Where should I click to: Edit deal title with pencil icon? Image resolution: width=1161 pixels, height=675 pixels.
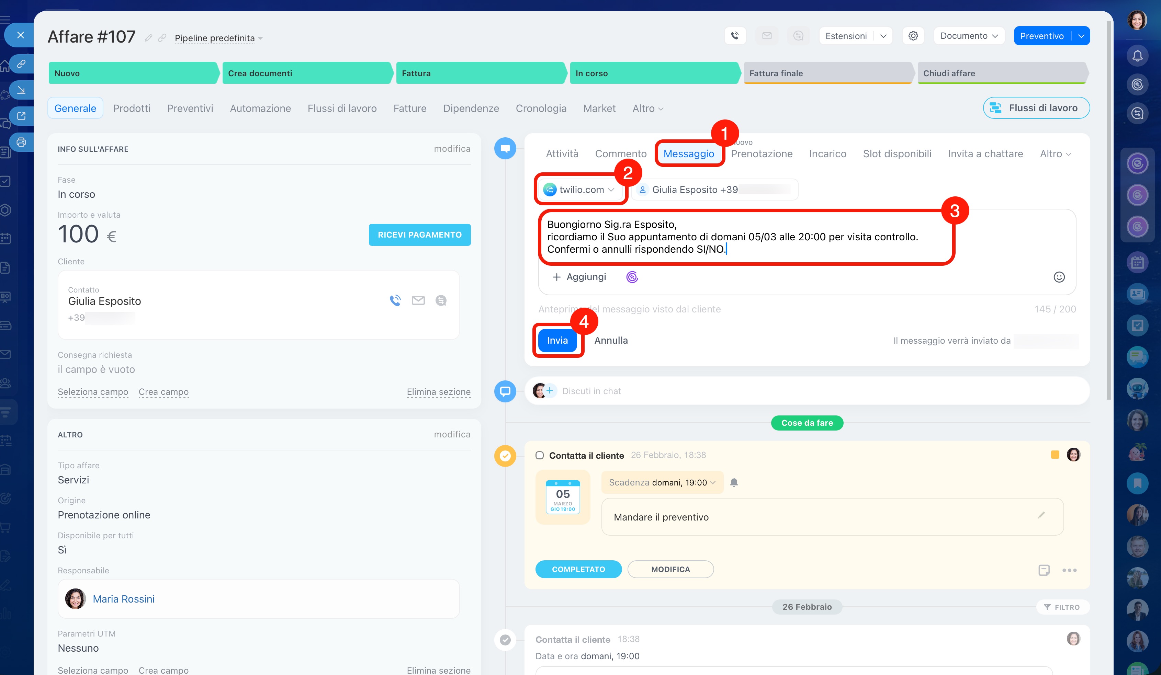pyautogui.click(x=148, y=38)
